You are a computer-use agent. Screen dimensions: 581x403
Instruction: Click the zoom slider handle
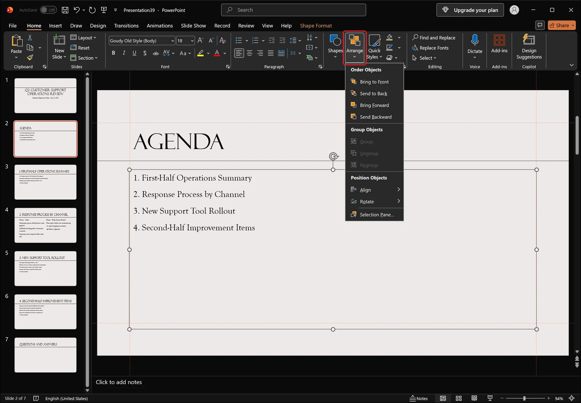[524, 398]
